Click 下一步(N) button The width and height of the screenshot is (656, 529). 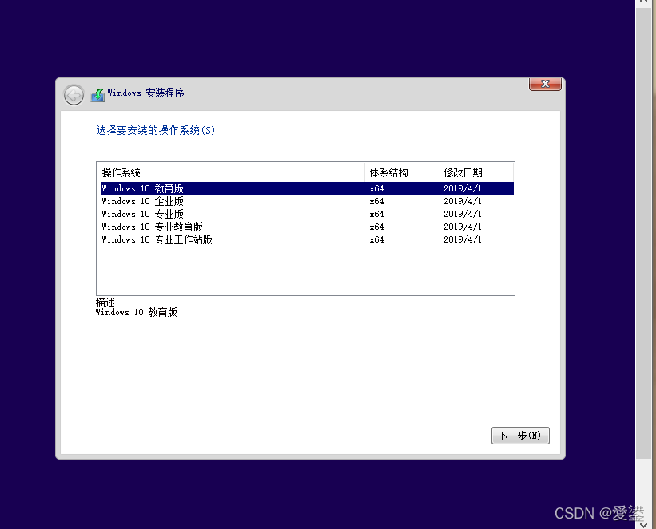coord(520,436)
